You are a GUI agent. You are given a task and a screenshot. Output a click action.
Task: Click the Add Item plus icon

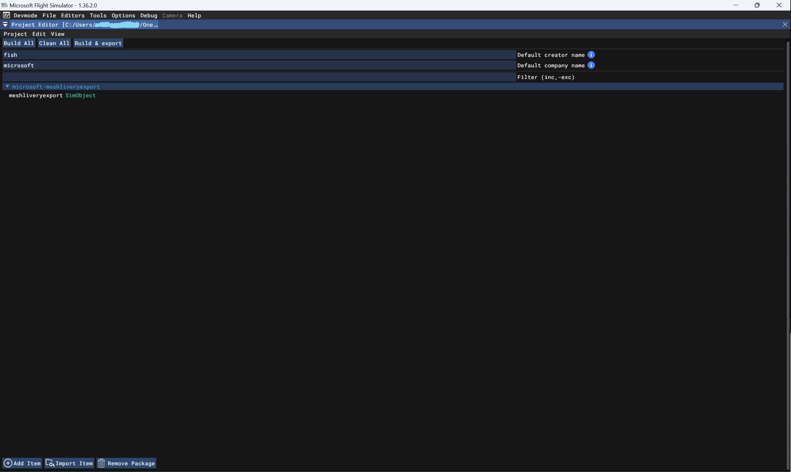pos(9,463)
